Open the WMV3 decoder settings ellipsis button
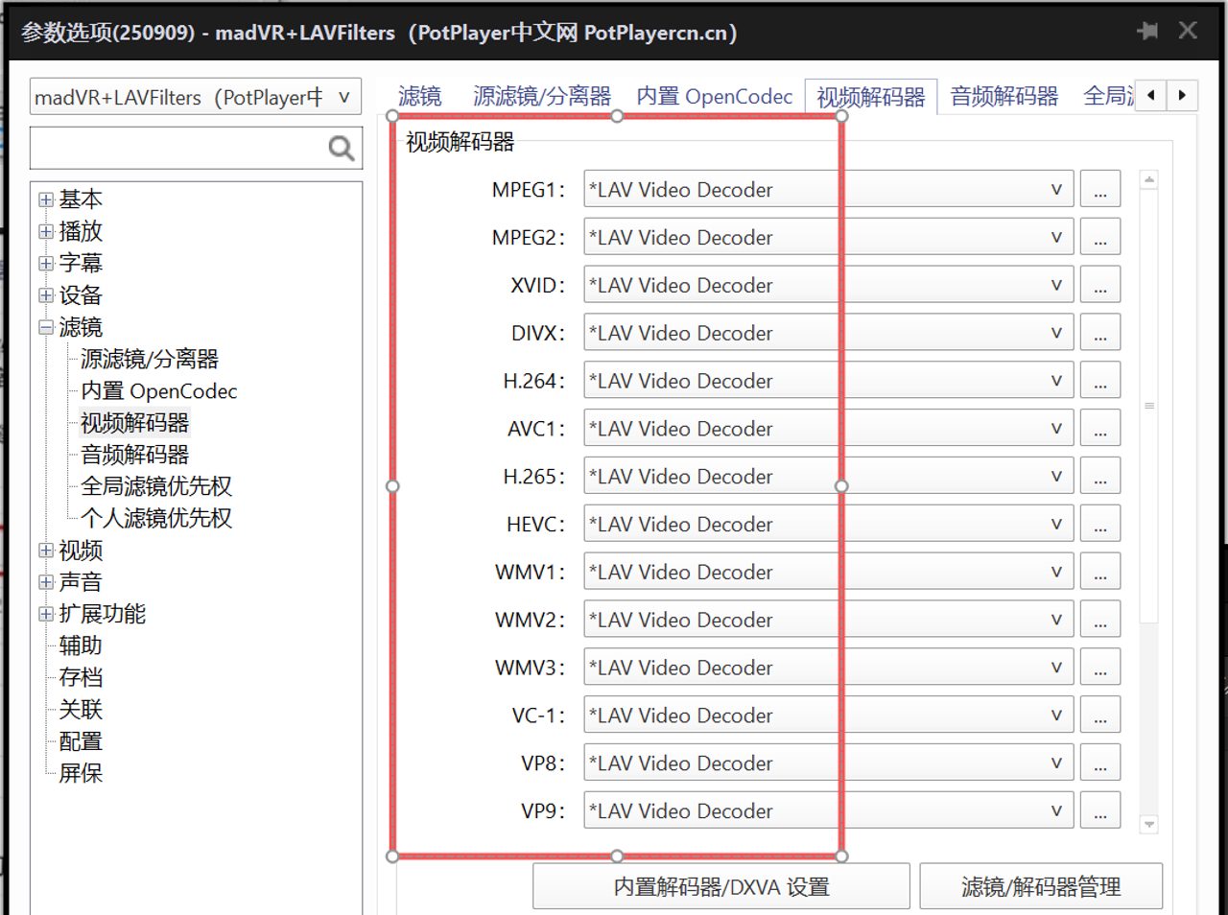1228x915 pixels. [x=1100, y=668]
